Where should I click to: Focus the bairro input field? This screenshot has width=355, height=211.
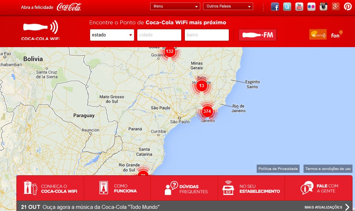tap(207, 35)
